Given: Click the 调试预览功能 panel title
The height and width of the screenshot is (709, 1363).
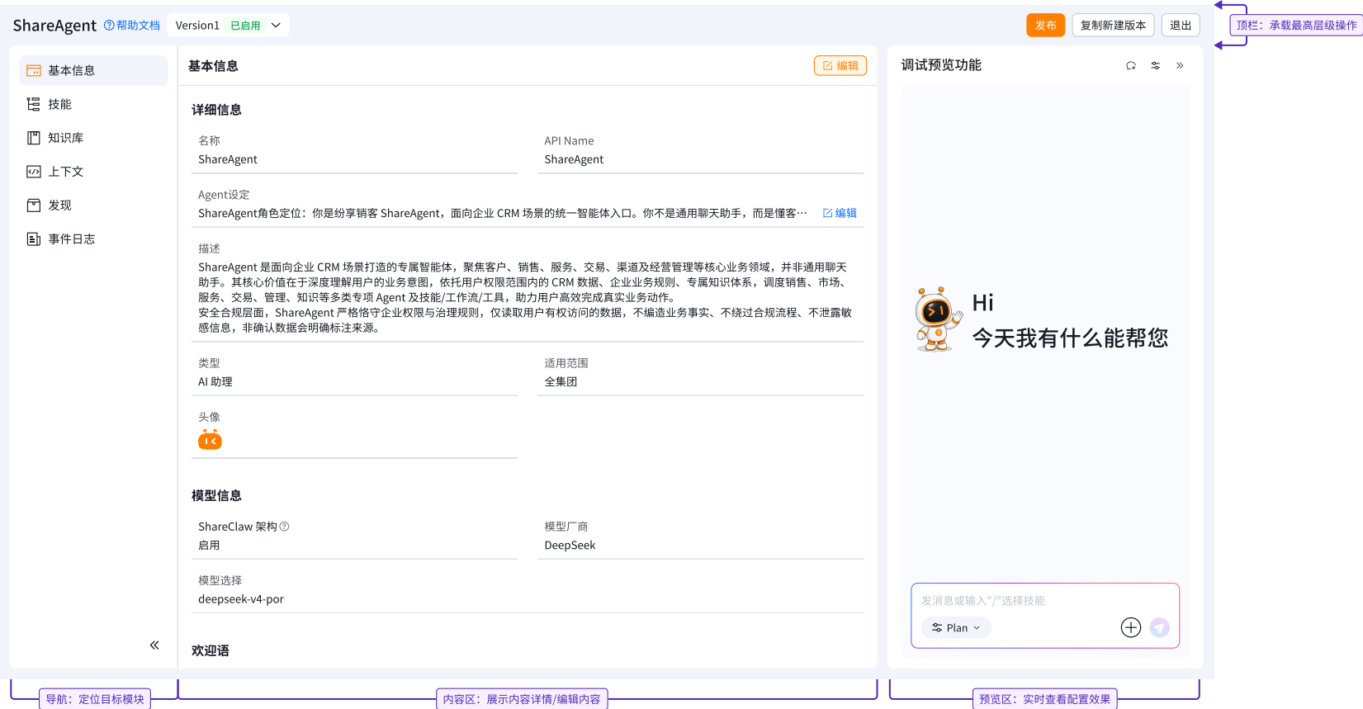Looking at the screenshot, I should [x=941, y=65].
